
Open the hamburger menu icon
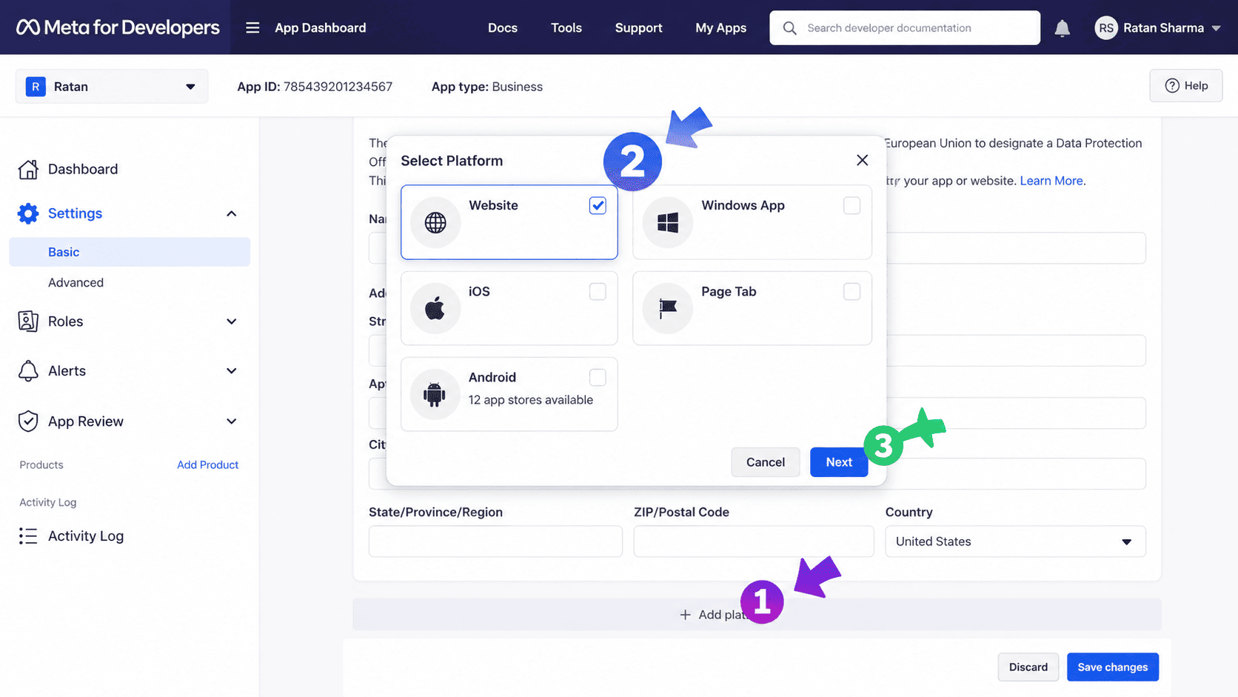coord(252,27)
